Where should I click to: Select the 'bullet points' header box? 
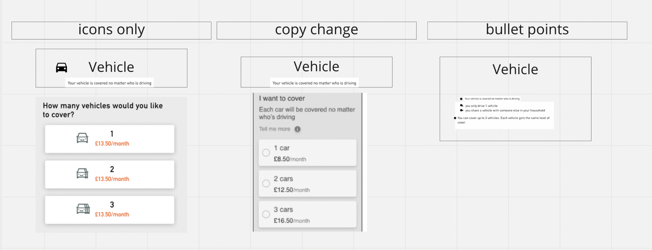(x=527, y=30)
